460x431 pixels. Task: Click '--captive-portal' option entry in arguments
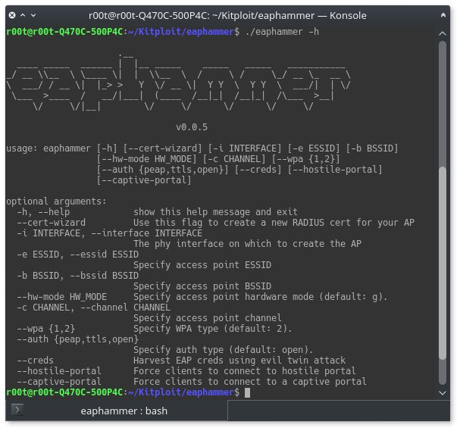pyautogui.click(x=59, y=381)
